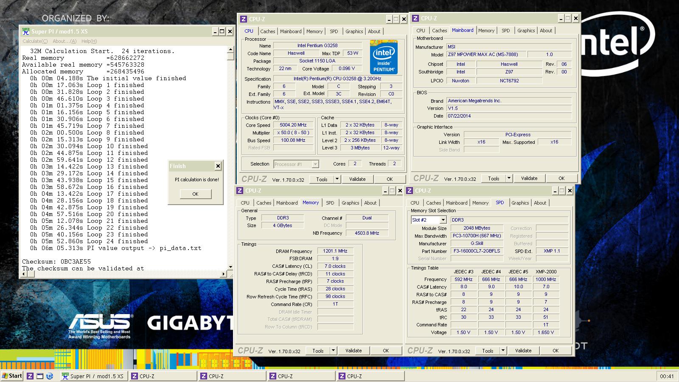This screenshot has width=679, height=382.
Task: Expand Tools dropdown arrow in SPD window
Action: coord(503,351)
